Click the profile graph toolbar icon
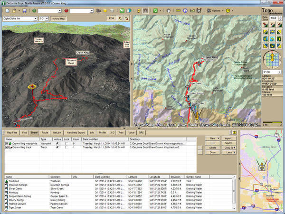 pyautogui.click(x=192, y=11)
